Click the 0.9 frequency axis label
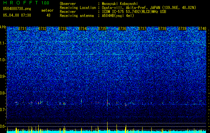Viewport: 210px width, 133px height. (x=3, y=76)
